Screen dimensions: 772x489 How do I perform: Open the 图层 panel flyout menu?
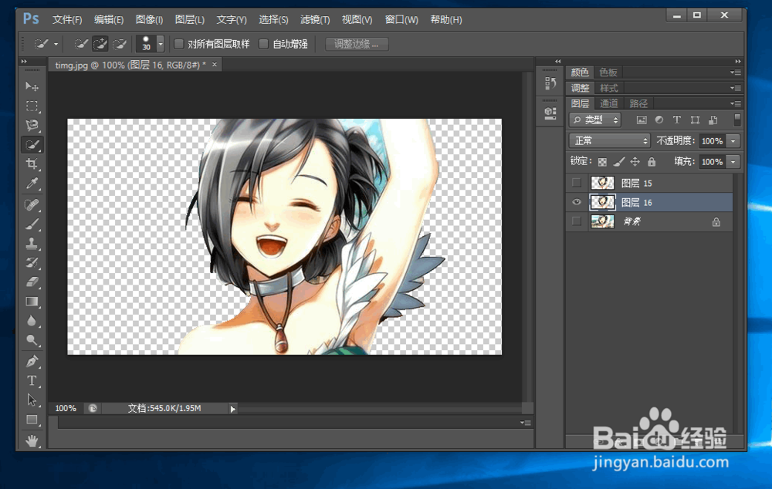(736, 104)
